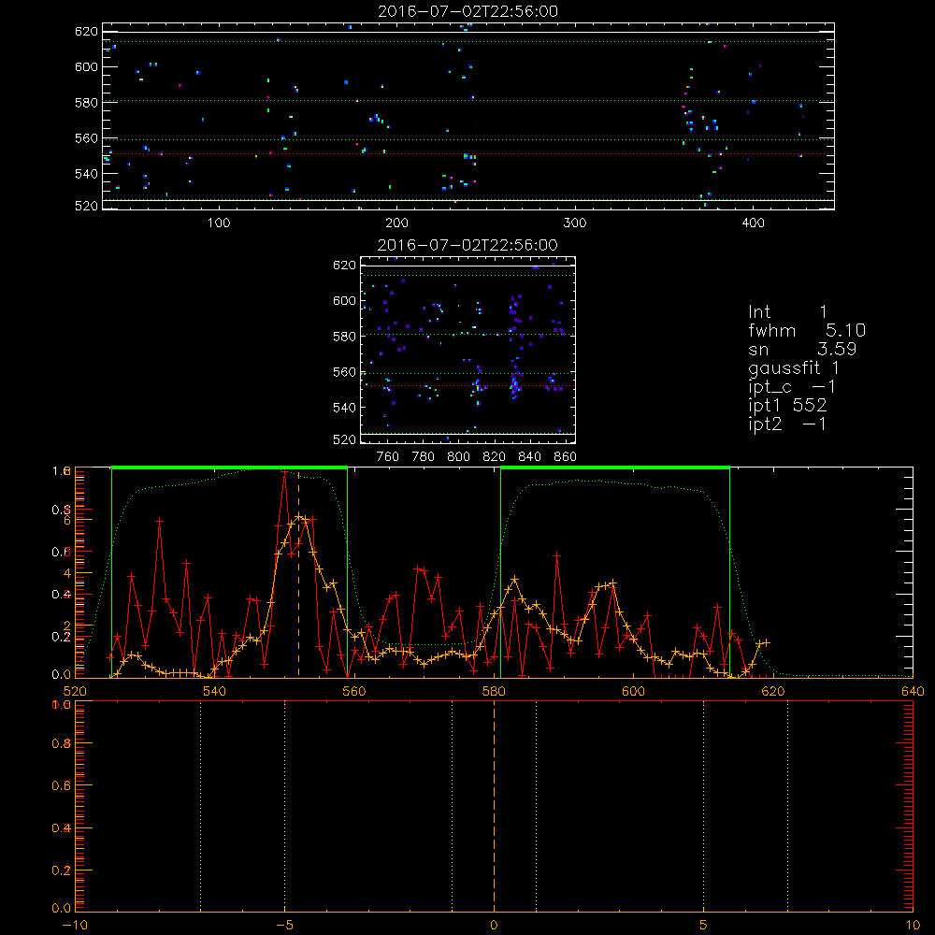Click the 10 x-axis label of bottom plot
Screen dimensions: 935x935
[913, 925]
